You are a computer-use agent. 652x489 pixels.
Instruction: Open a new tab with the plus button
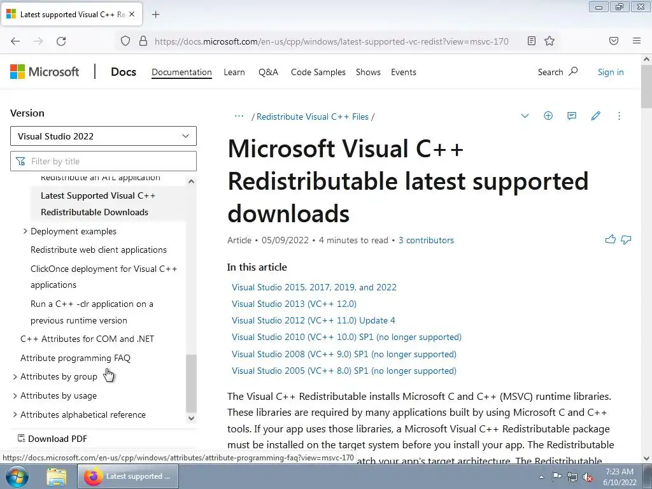(x=156, y=15)
